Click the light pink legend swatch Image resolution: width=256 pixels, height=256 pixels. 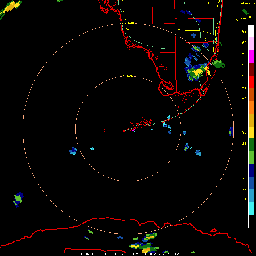(251, 44)
